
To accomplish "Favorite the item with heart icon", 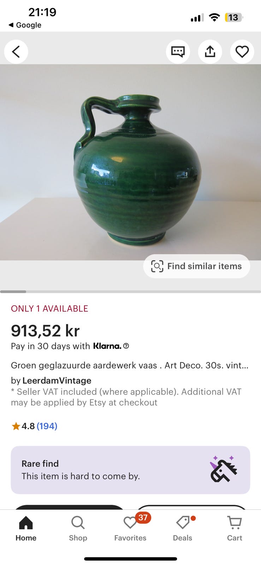I will (242, 52).
